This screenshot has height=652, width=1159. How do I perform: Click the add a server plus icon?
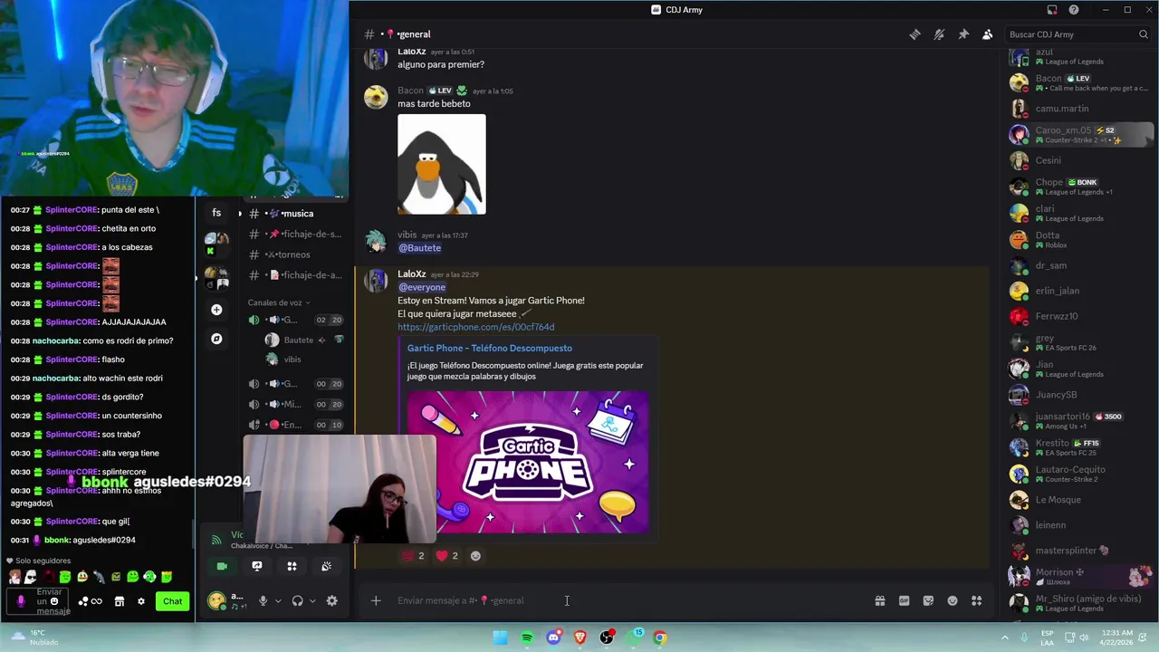(x=216, y=310)
